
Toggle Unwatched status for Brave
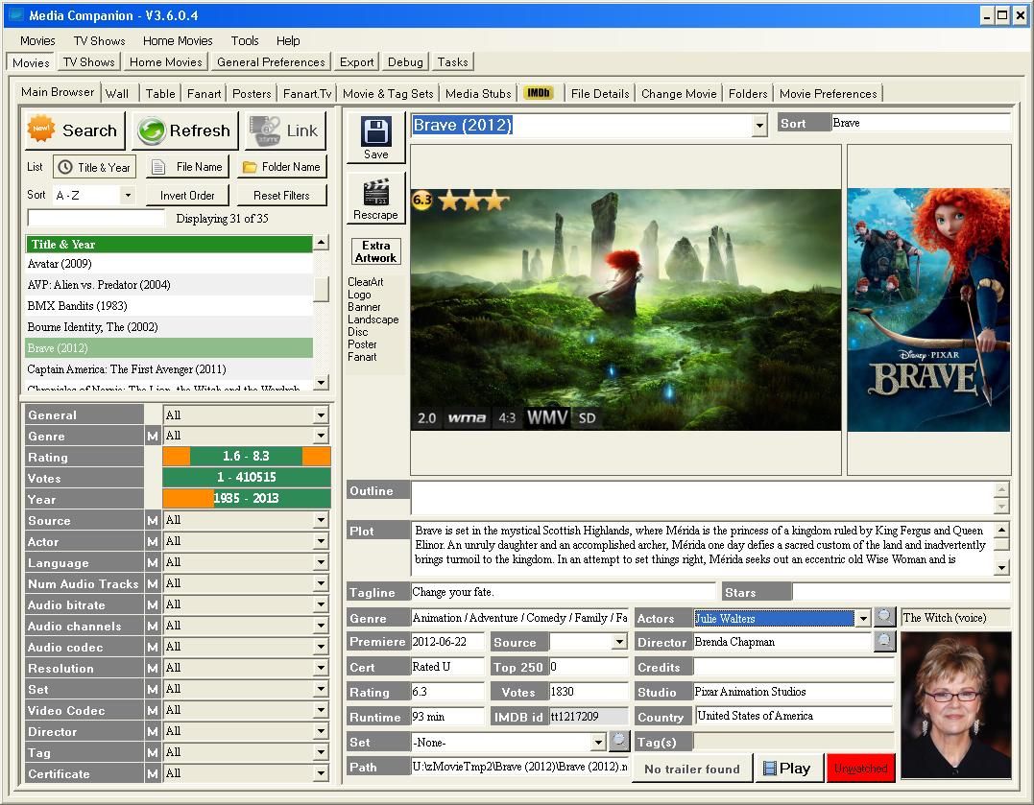(860, 768)
